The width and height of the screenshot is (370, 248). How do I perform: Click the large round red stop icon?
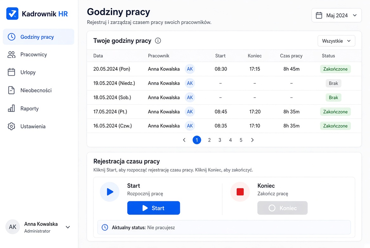tap(240, 192)
